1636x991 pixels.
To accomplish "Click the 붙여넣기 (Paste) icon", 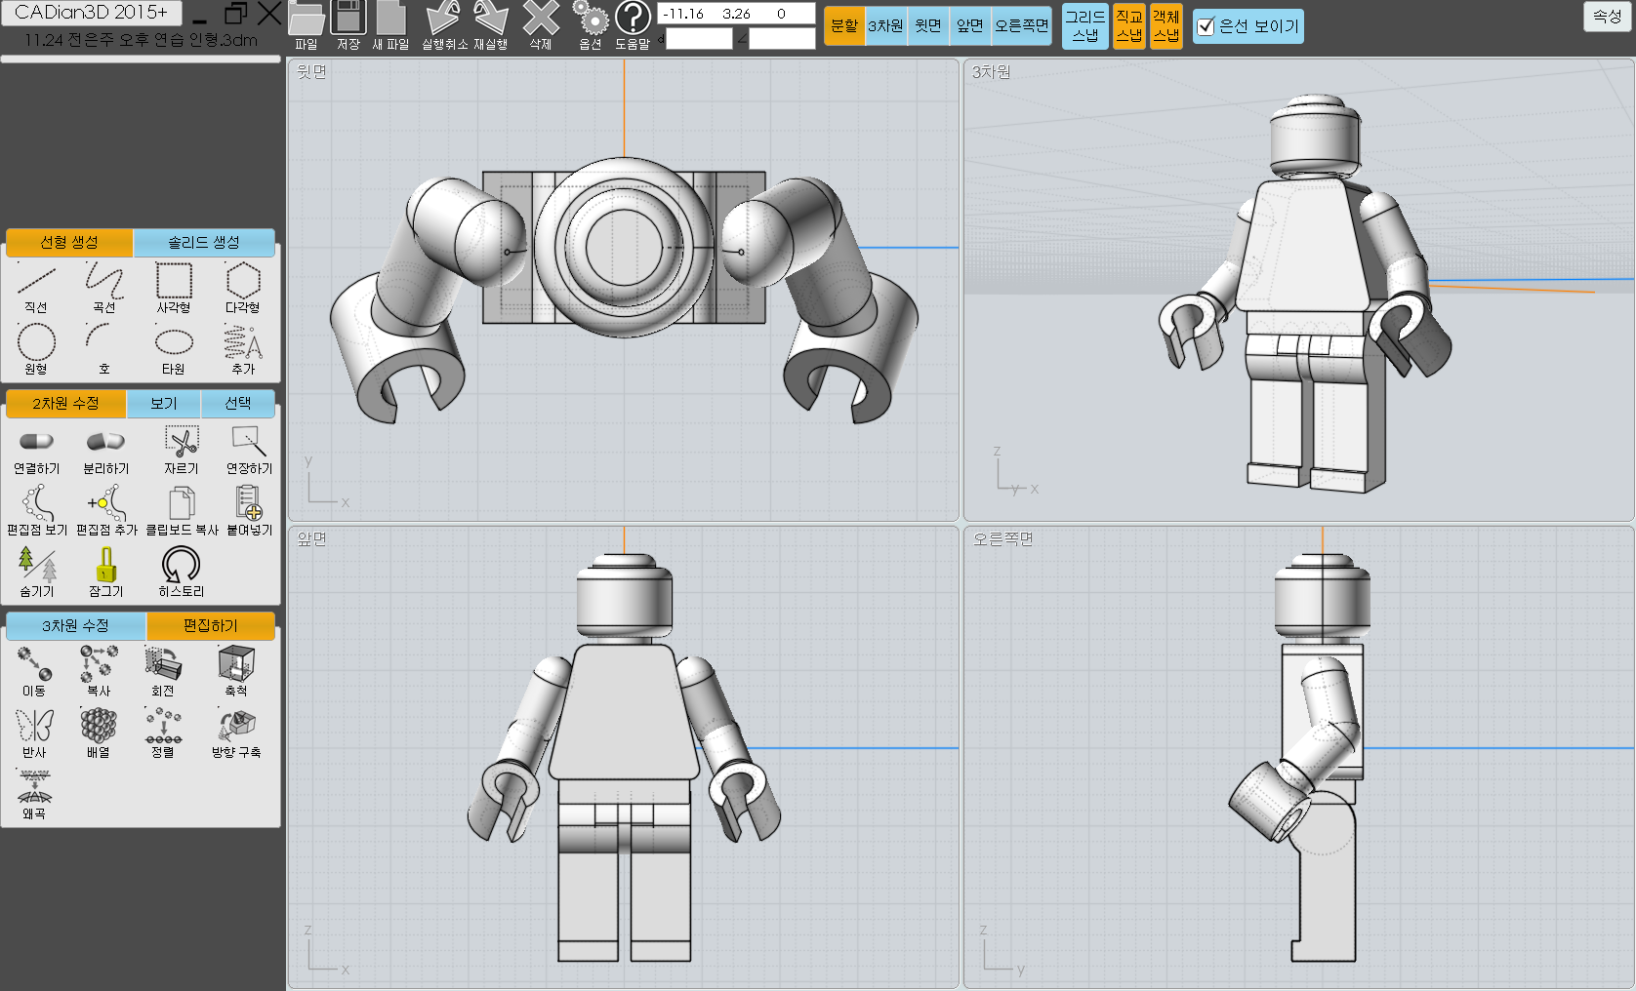I will pos(249,503).
